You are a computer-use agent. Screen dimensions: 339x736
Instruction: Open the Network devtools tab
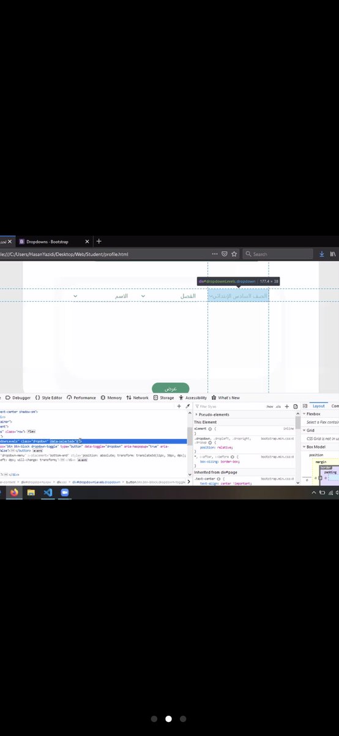[x=137, y=397]
